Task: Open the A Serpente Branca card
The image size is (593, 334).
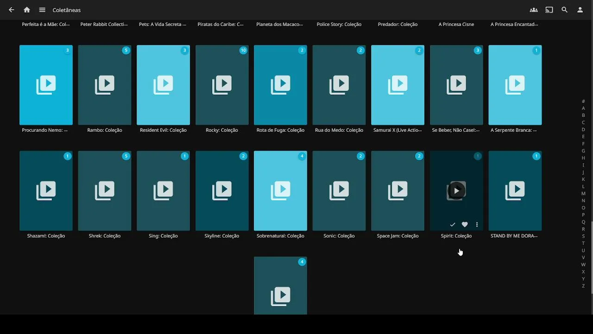Action: point(515,85)
